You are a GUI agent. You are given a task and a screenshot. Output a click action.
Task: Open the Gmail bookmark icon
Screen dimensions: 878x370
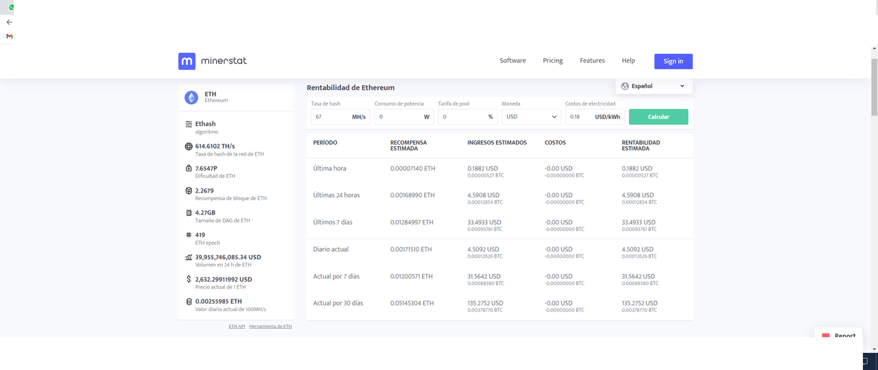pyautogui.click(x=10, y=36)
